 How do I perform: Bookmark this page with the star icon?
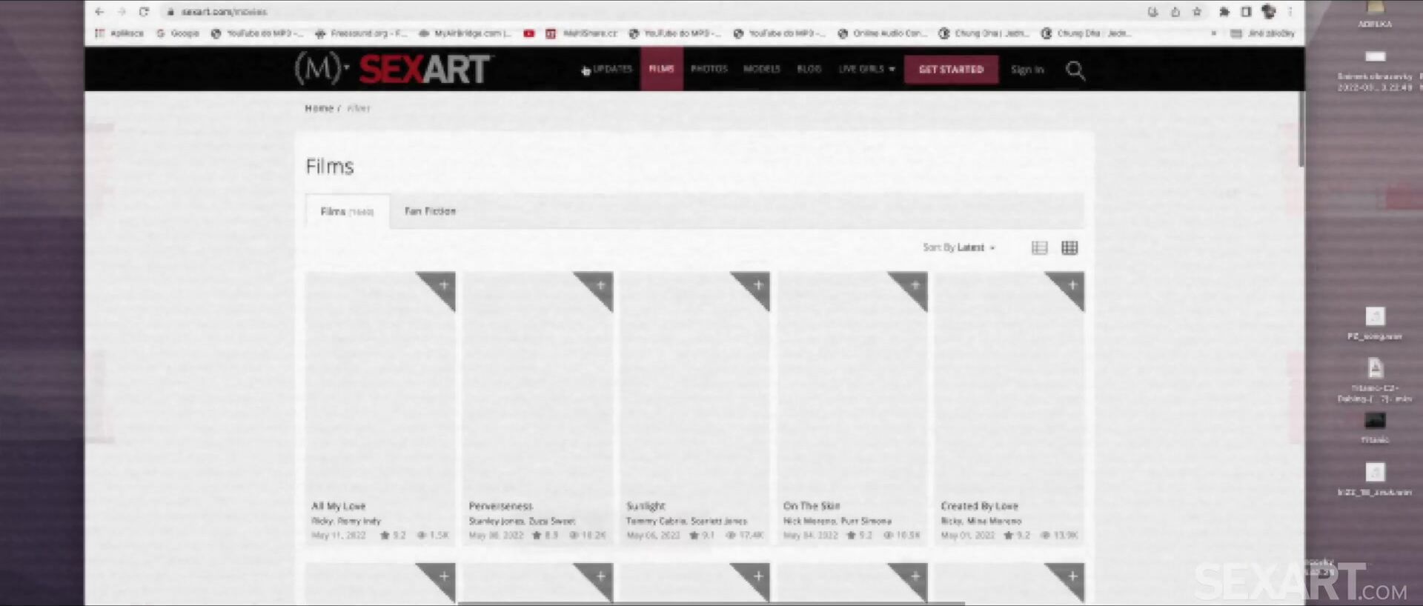click(1197, 12)
